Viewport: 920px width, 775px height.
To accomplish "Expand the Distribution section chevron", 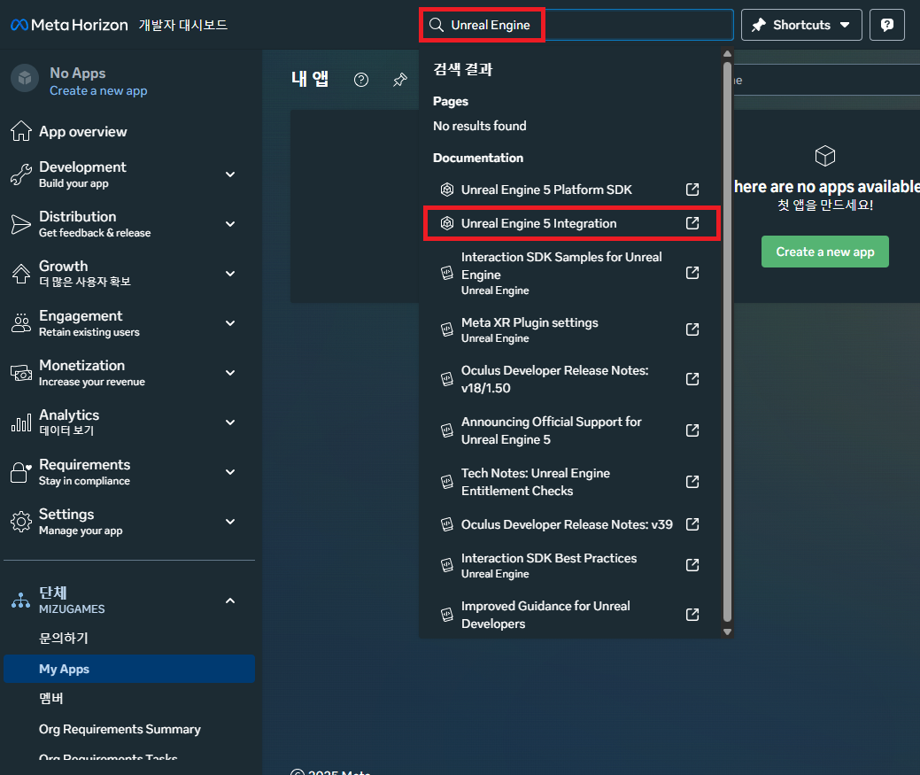I will point(230,224).
